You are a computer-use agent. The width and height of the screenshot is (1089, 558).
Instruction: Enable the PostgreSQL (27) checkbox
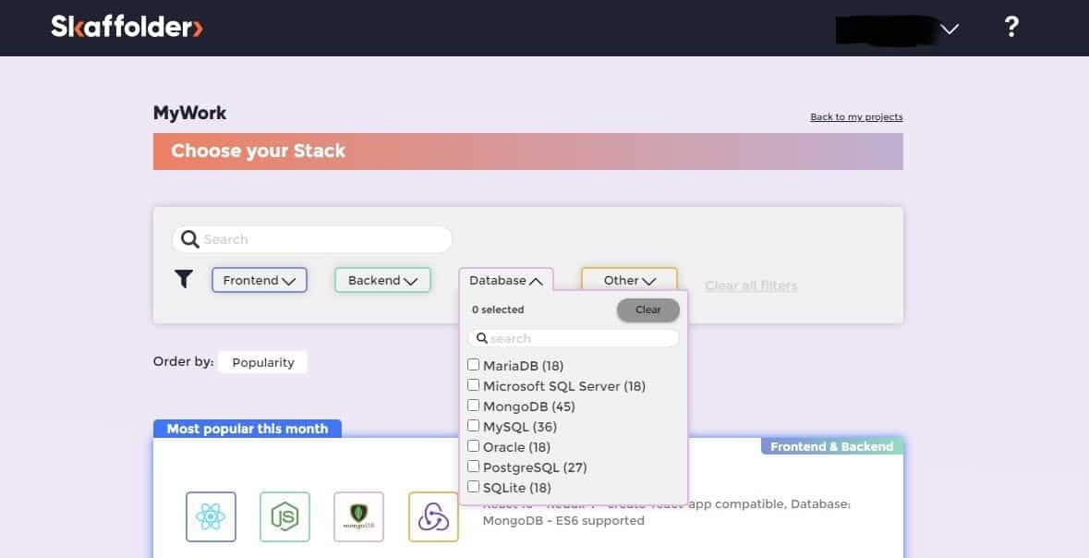pos(474,467)
